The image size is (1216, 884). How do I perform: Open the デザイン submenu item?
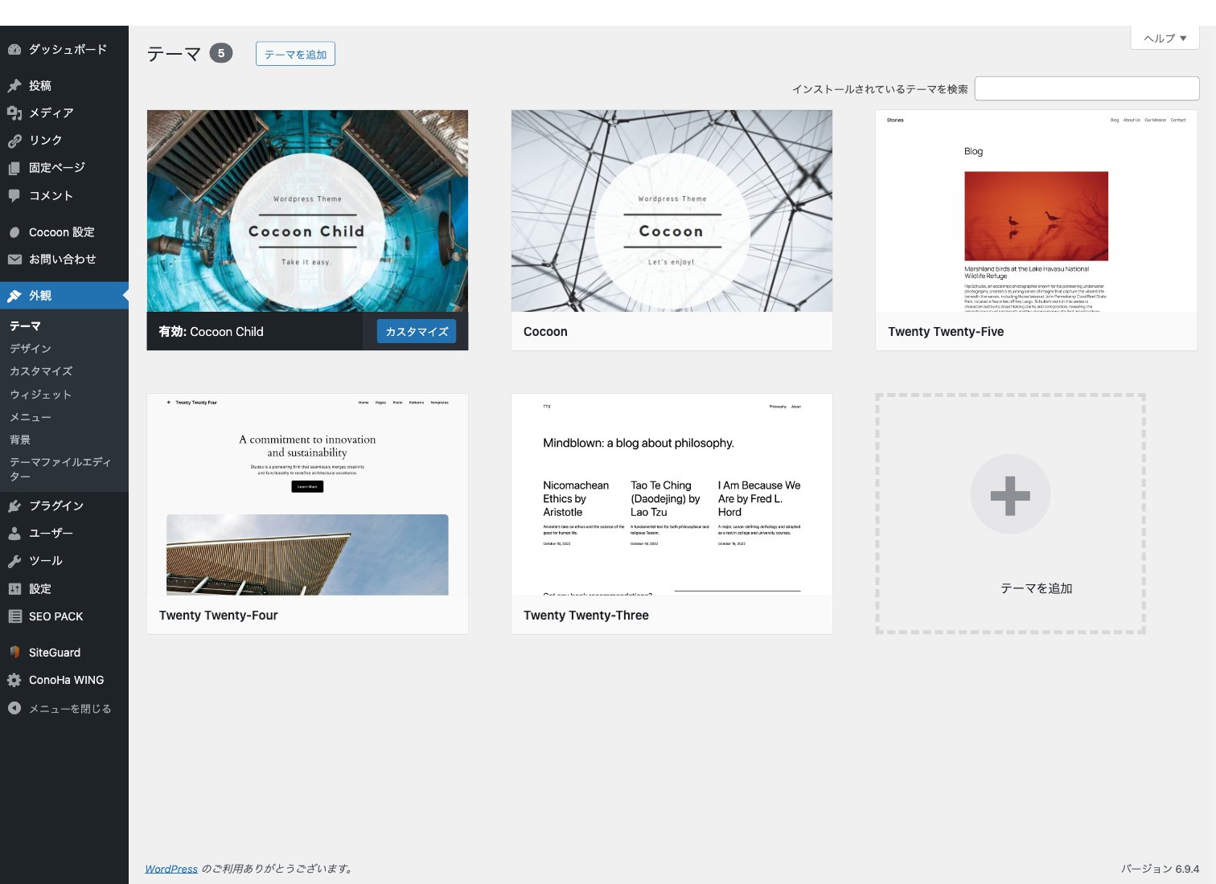(31, 349)
